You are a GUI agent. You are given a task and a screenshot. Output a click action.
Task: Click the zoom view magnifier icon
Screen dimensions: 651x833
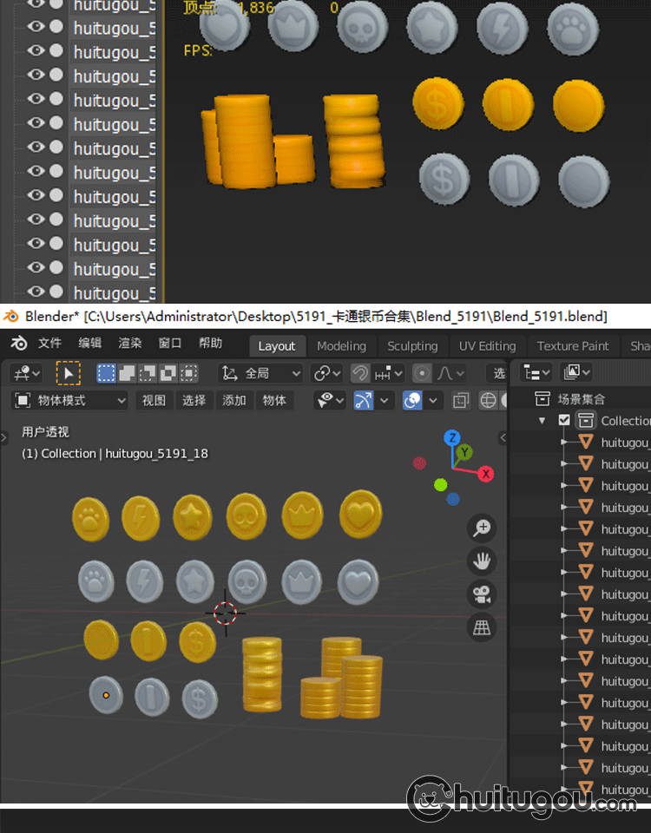pyautogui.click(x=482, y=528)
